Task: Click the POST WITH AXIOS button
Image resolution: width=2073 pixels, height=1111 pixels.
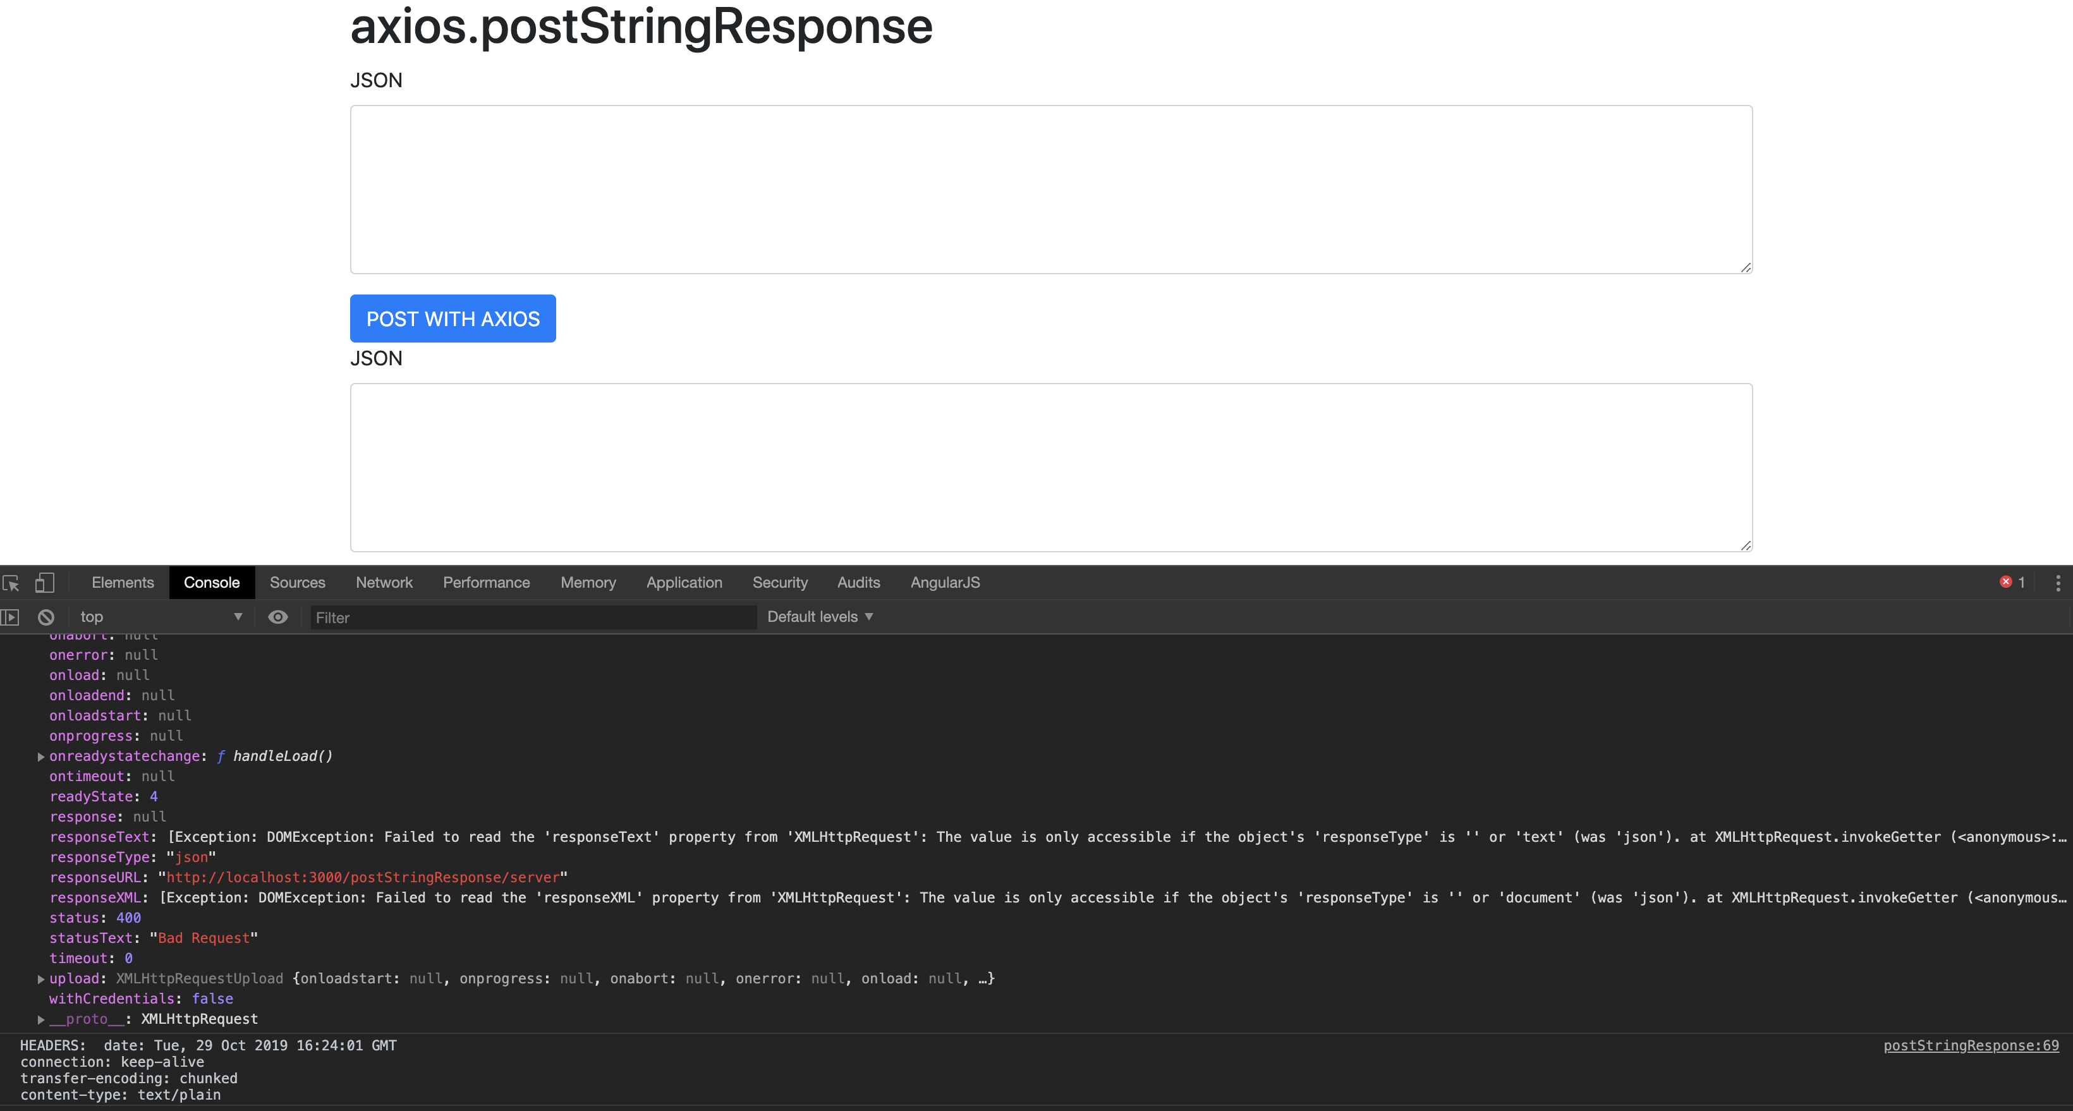Action: click(x=453, y=319)
